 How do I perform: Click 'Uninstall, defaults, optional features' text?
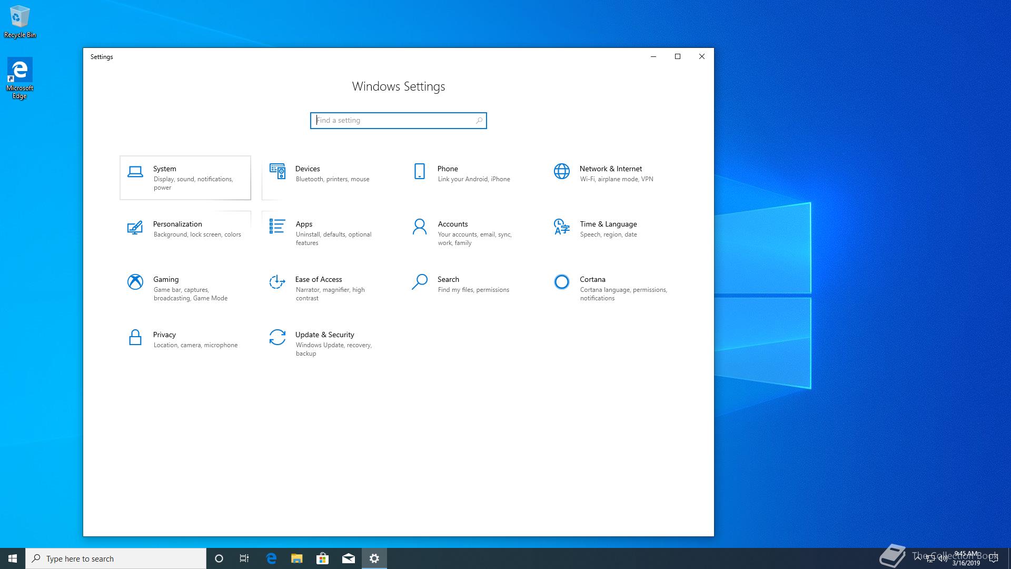[x=334, y=239]
